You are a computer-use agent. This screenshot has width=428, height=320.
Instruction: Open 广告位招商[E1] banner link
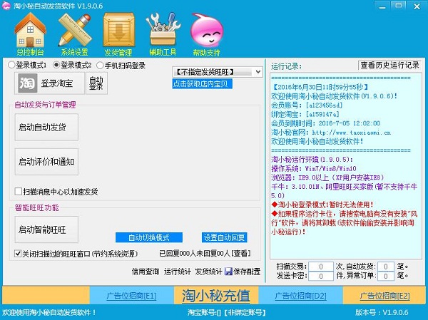pyautogui.click(x=131, y=296)
